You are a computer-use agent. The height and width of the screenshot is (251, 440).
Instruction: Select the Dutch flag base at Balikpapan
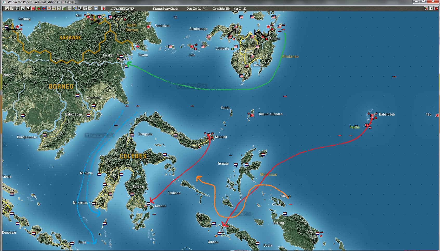pos(88,115)
